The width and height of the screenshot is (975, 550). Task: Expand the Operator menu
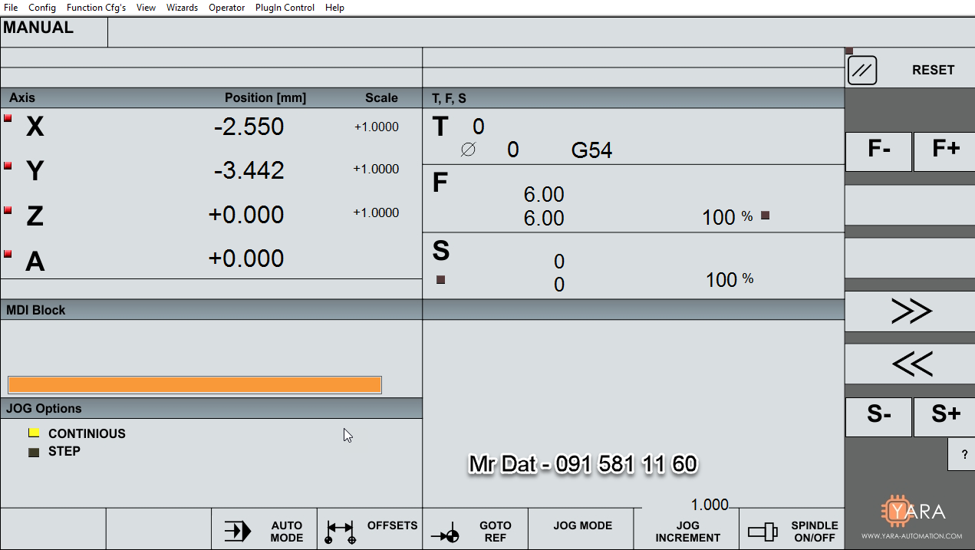(x=226, y=8)
